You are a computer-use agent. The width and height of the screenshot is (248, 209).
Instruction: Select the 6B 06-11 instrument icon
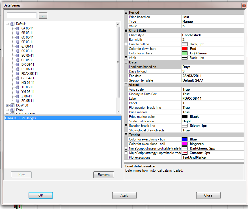(x=18, y=33)
